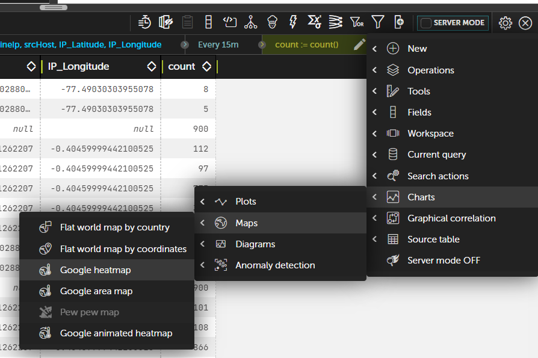This screenshot has width=538, height=358.
Task: Open the Operations submenu
Action: pyautogui.click(x=452, y=70)
